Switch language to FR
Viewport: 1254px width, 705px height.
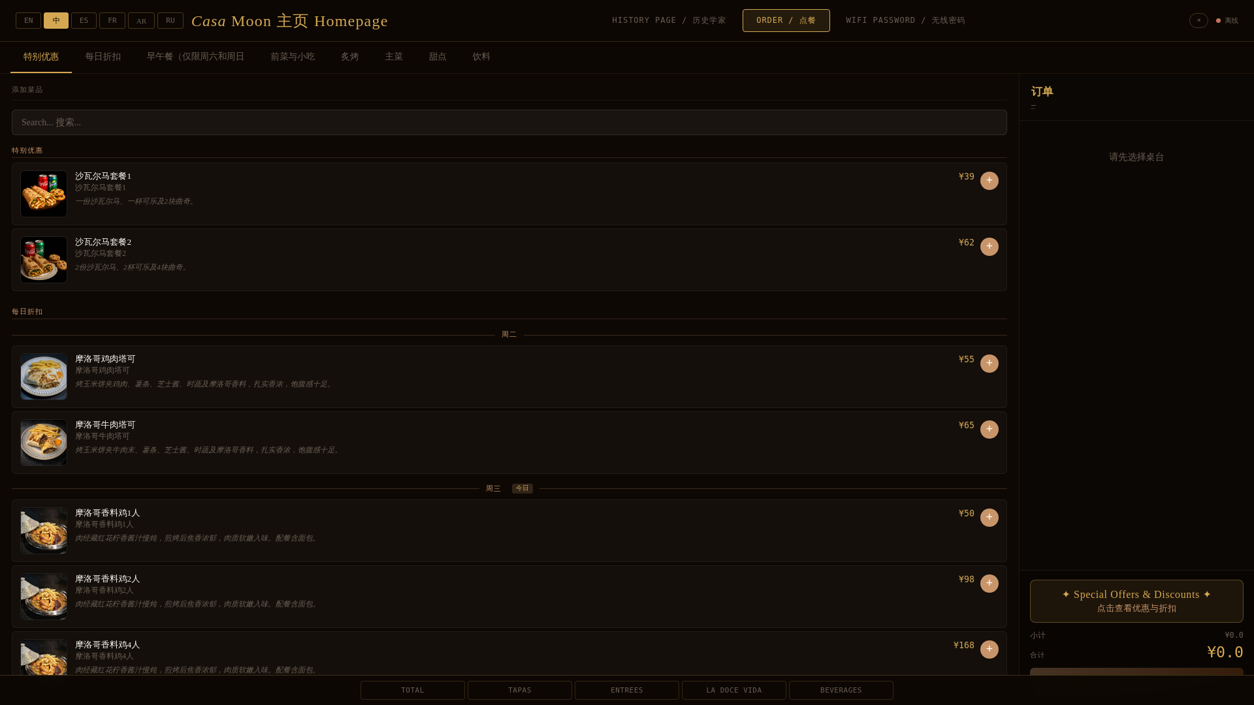tap(112, 21)
